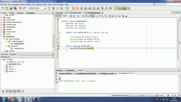Open the Breakpoints tab
Viewport: 181px width, 102px height.
pos(70,70)
